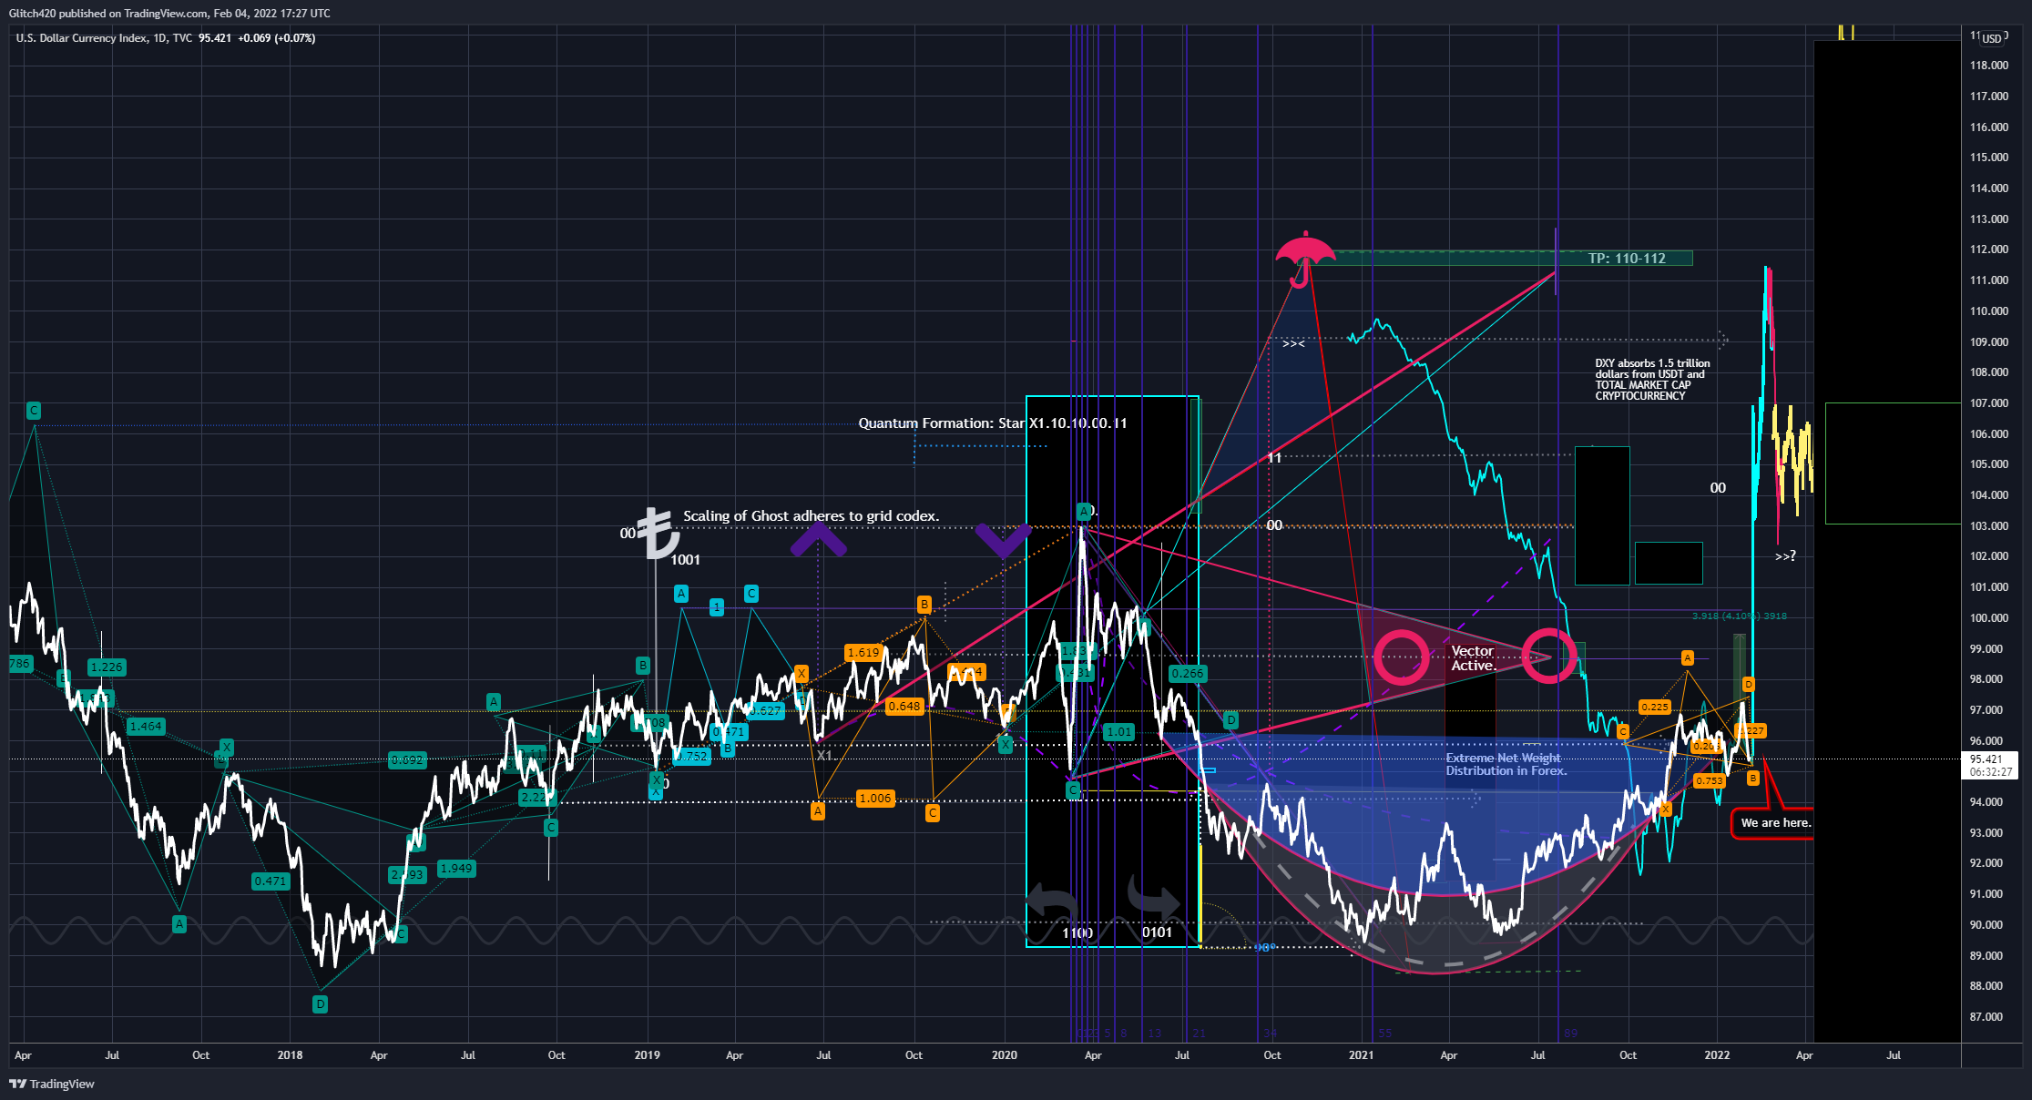Image resolution: width=2032 pixels, height=1100 pixels.
Task: Click the 1001 label beside lira symbol
Action: click(x=686, y=560)
